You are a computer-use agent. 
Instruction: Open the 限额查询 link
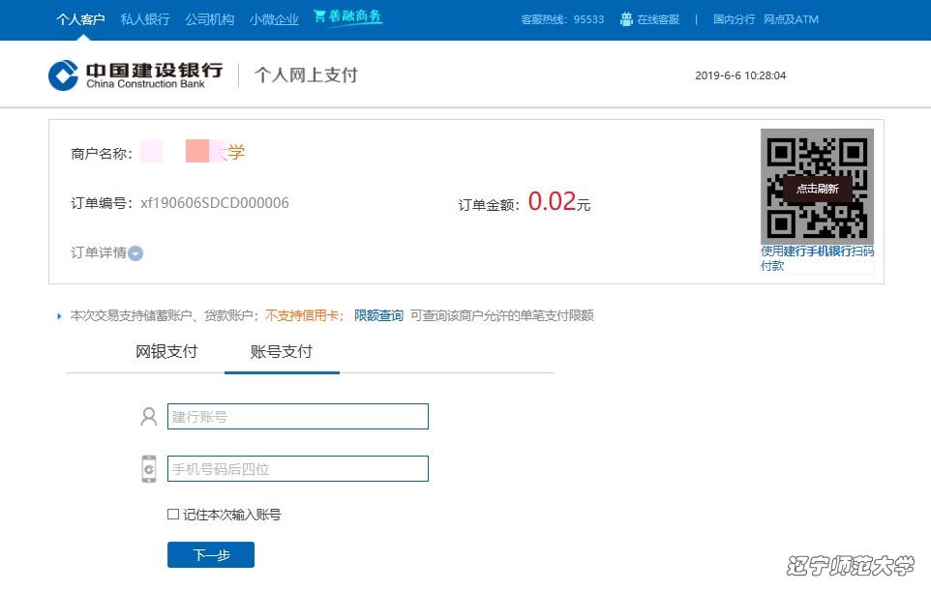pyautogui.click(x=378, y=315)
